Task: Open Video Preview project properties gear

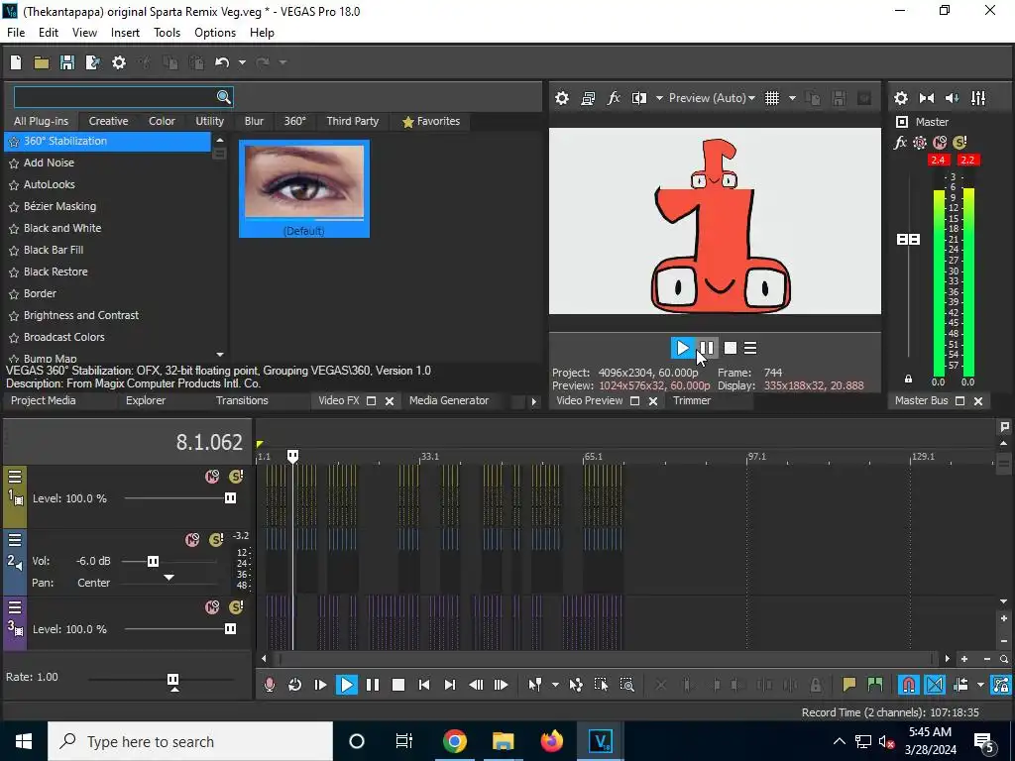Action: click(562, 98)
